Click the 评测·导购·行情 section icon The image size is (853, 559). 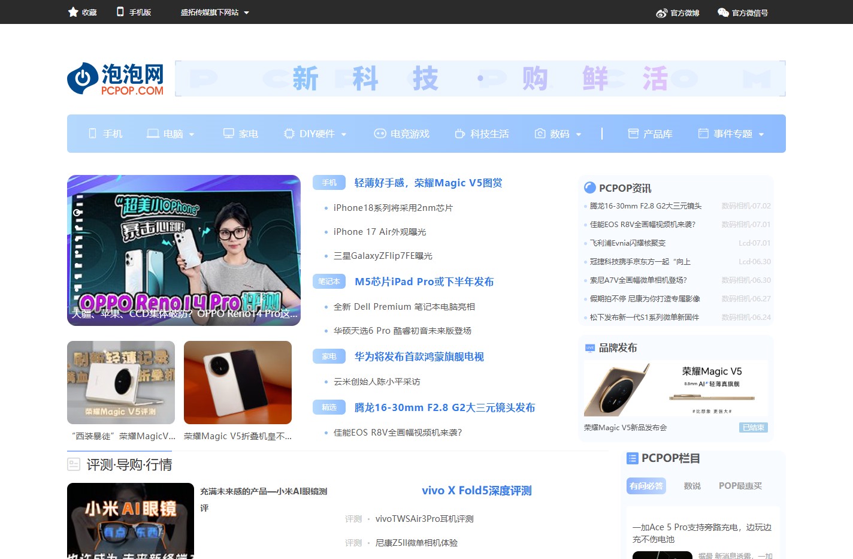pyautogui.click(x=74, y=464)
